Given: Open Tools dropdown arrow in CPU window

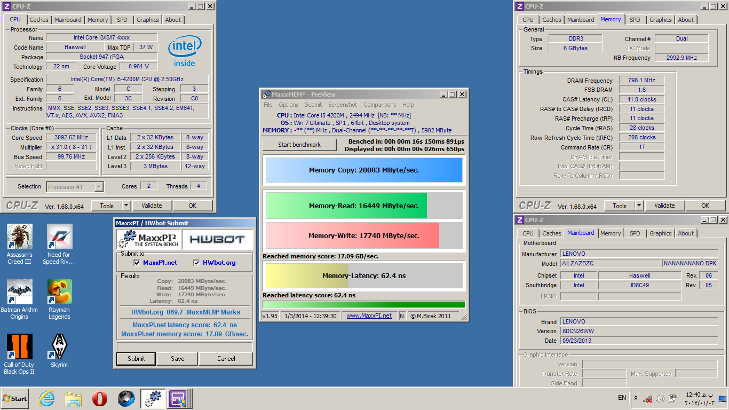Looking at the screenshot, I should (126, 206).
